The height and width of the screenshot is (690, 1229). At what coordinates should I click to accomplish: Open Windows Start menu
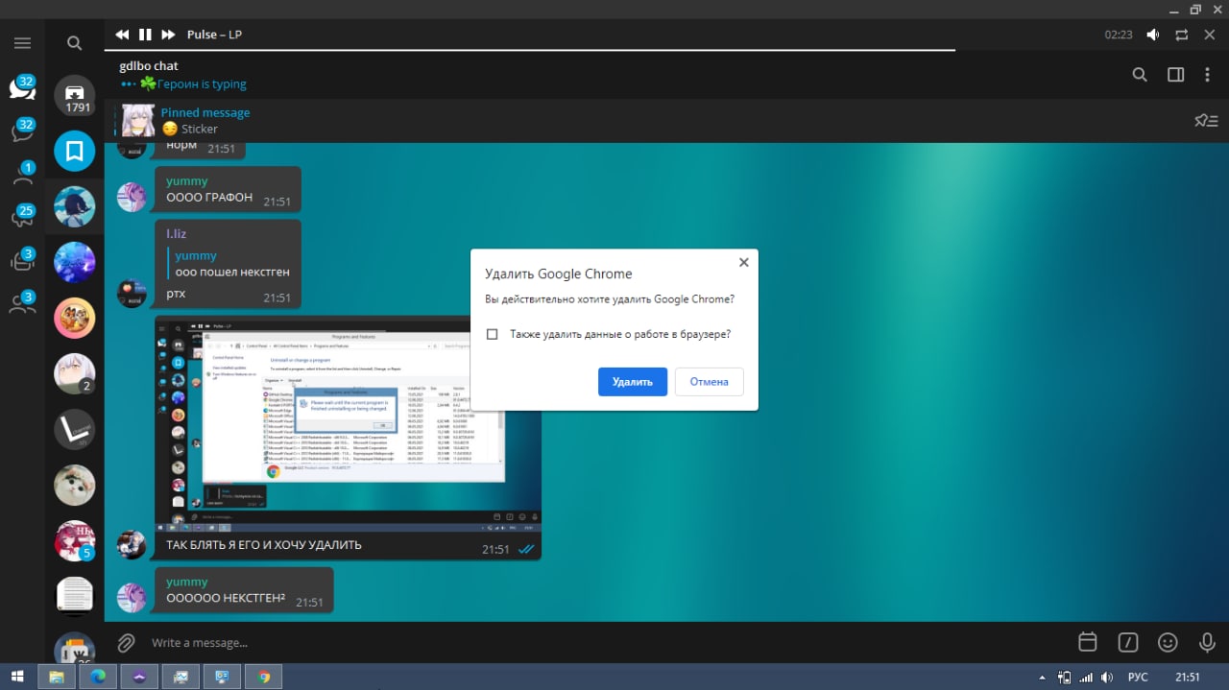[17, 677]
